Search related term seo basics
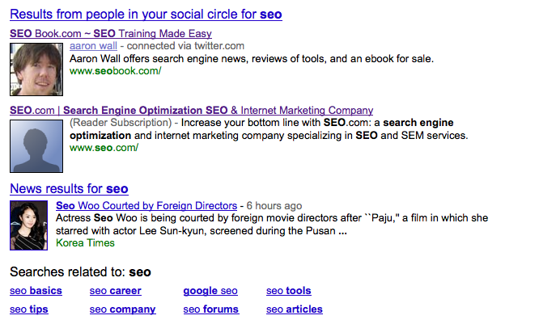This screenshot has width=539, height=324. point(36,291)
